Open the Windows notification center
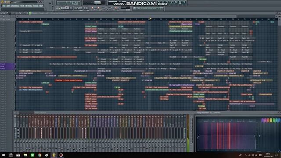Viewport: 281px width, 158px height. [x=276, y=155]
